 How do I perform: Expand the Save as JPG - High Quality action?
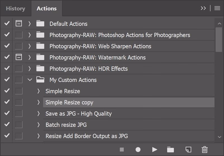click(x=38, y=113)
